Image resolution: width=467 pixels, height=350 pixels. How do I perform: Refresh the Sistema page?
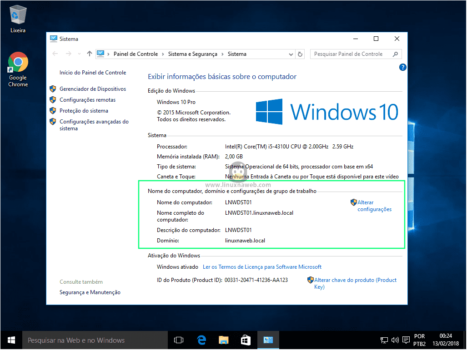pyautogui.click(x=300, y=54)
